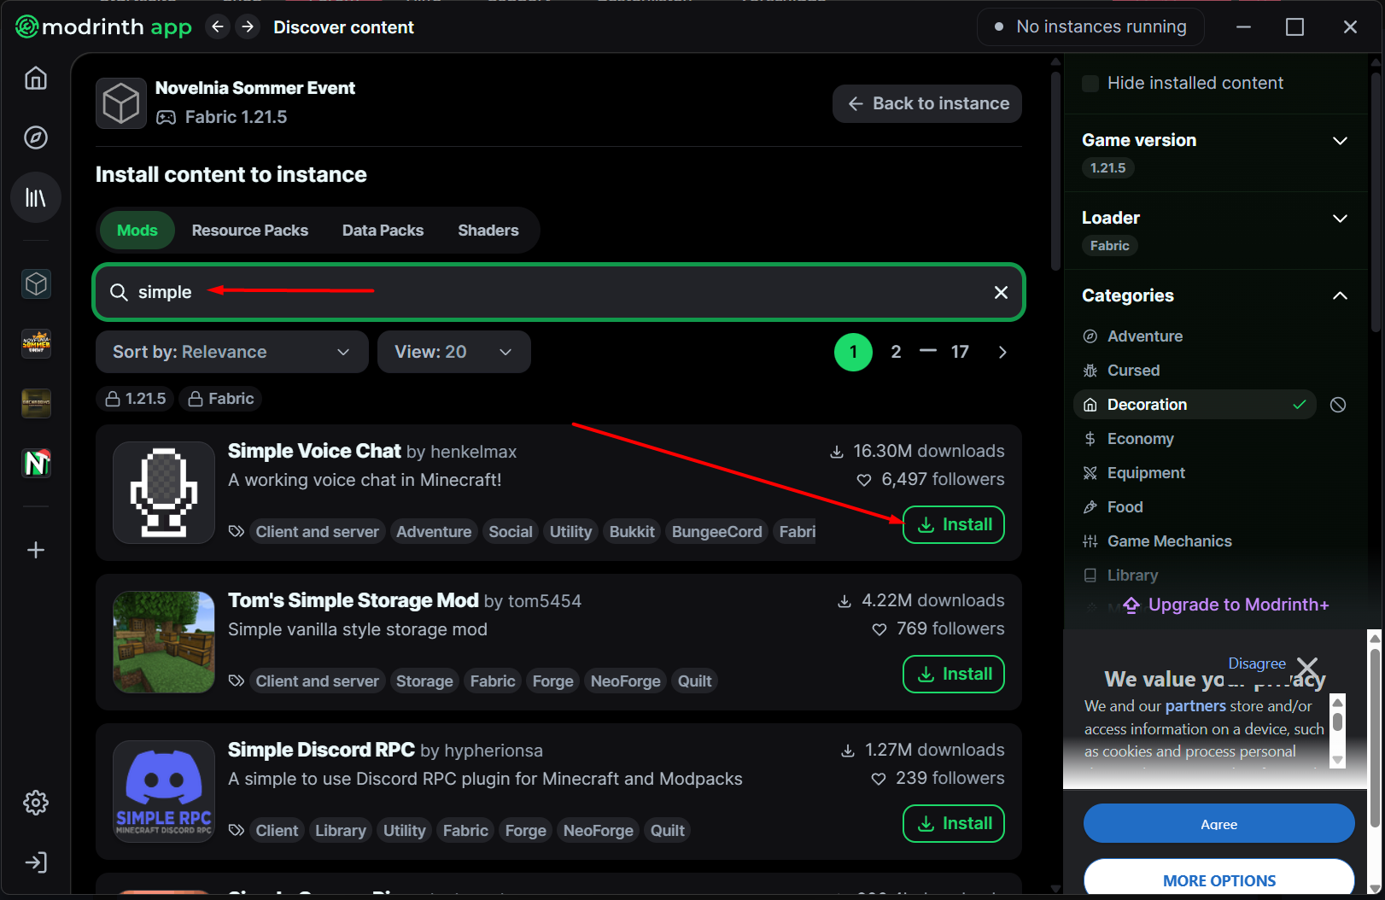This screenshot has width=1385, height=900.
Task: Click the search magnifier icon
Action: point(119,292)
